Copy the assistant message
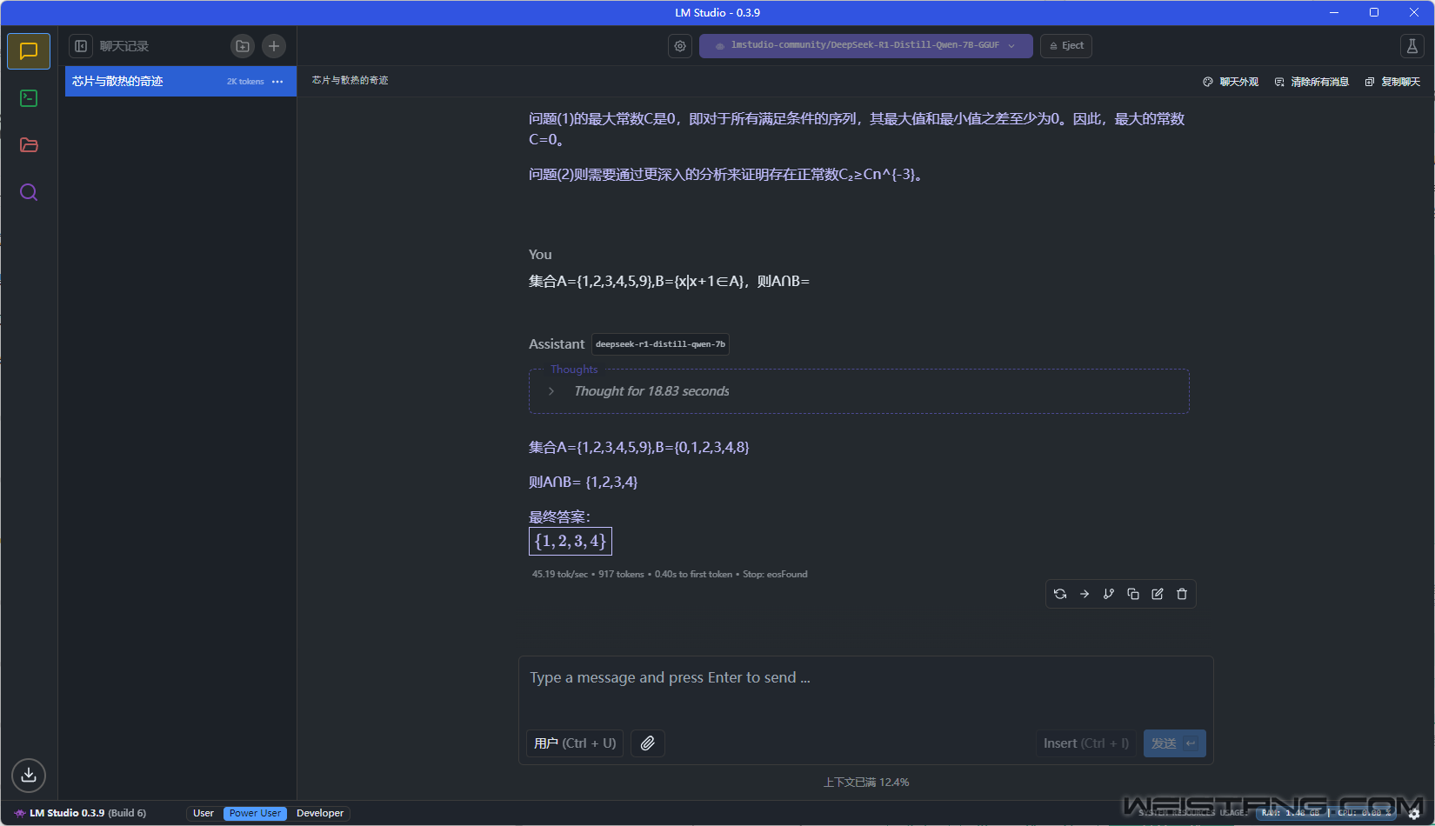Screen dimensions: 1435x826 tap(1133, 594)
